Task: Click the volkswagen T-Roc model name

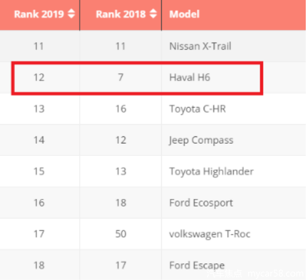Action: [x=210, y=234]
